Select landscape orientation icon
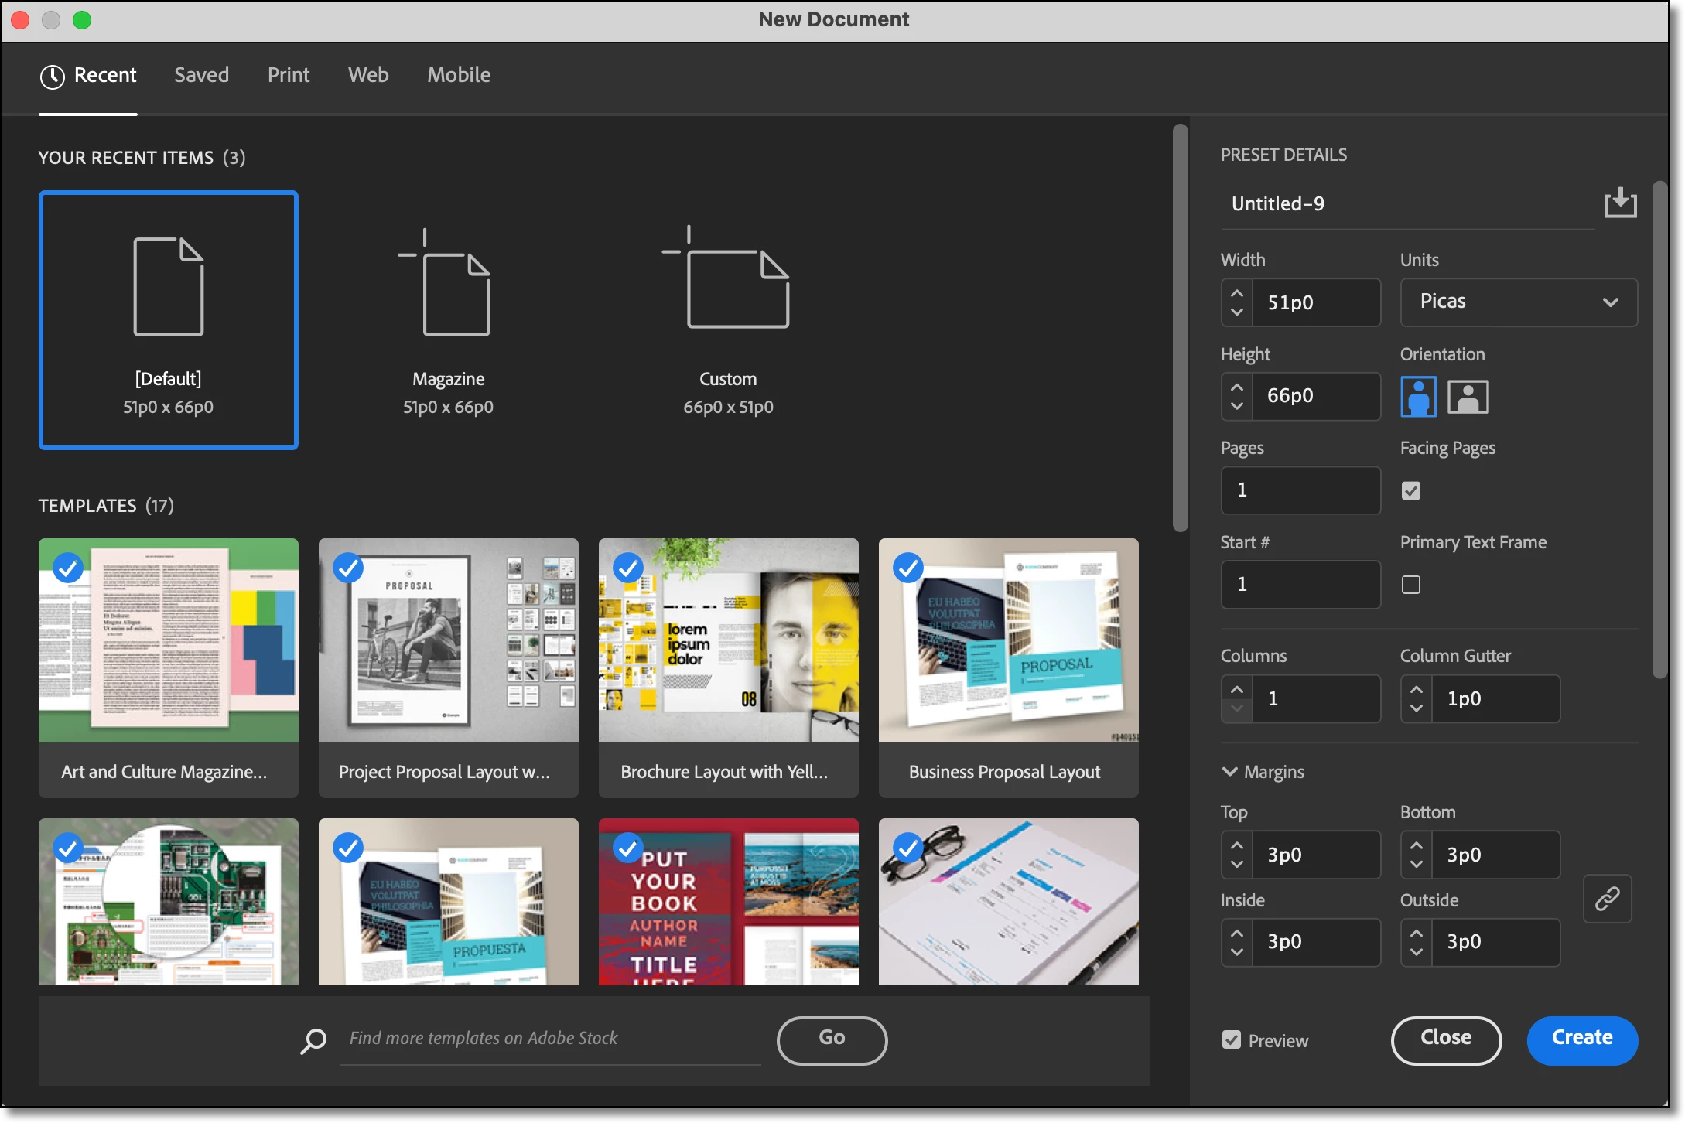This screenshot has width=1685, height=1123. click(1468, 397)
